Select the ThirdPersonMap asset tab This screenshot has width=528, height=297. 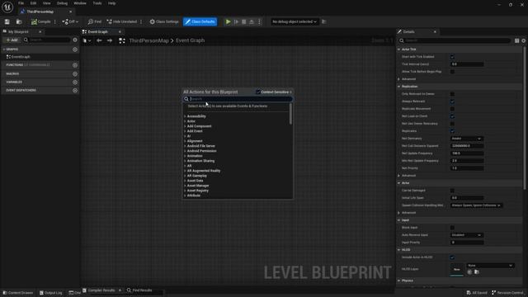40,12
